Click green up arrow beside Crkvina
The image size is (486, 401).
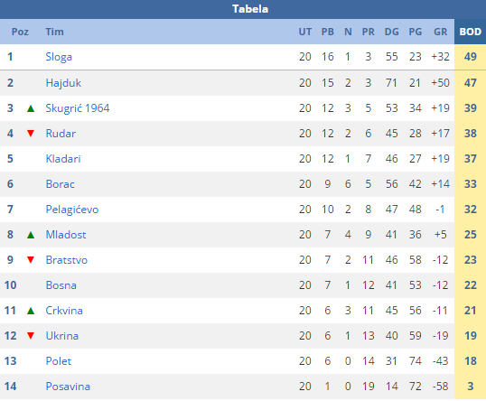point(31,311)
